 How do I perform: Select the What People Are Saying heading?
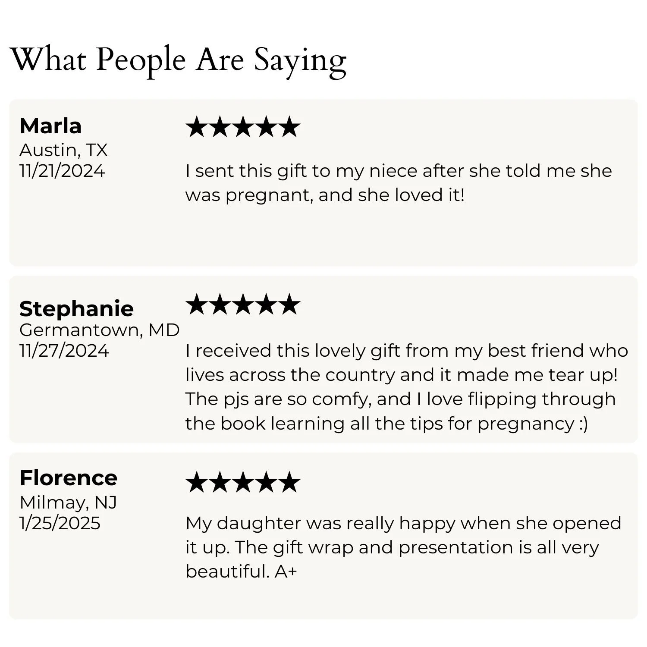click(178, 60)
